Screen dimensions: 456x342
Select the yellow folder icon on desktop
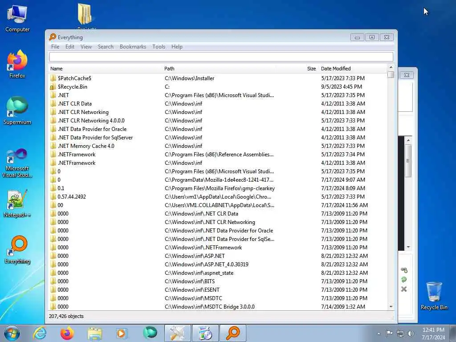coord(85,15)
